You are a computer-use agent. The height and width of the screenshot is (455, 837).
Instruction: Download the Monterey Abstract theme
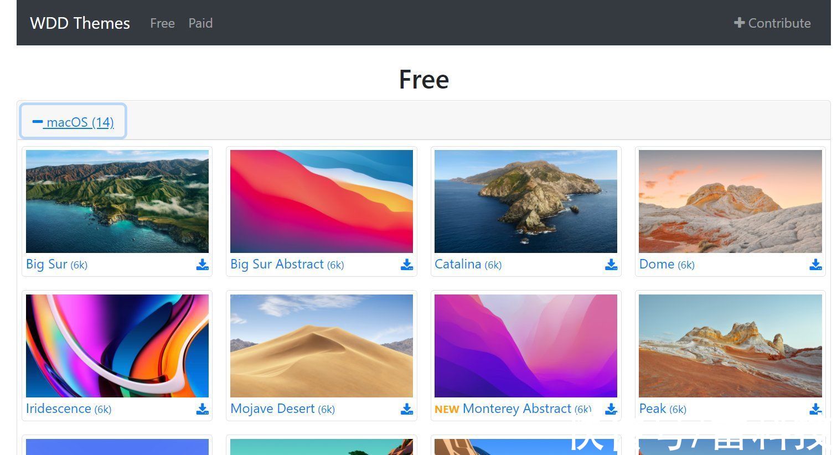point(611,409)
